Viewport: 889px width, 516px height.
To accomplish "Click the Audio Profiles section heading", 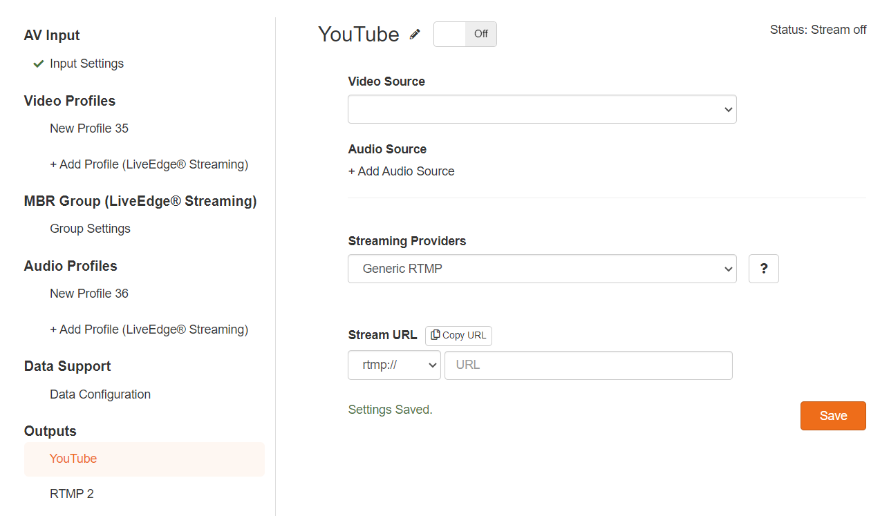I will click(71, 266).
